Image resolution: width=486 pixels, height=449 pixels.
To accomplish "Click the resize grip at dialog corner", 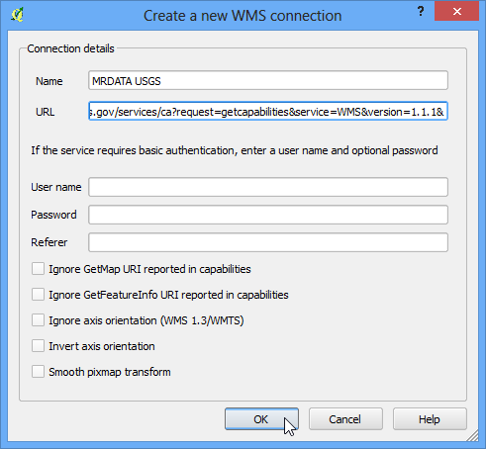I will [472, 435].
